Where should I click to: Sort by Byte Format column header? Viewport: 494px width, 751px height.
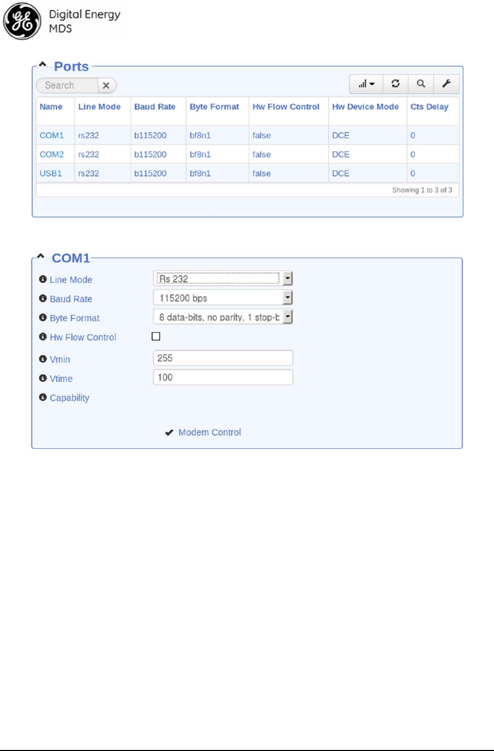(214, 106)
